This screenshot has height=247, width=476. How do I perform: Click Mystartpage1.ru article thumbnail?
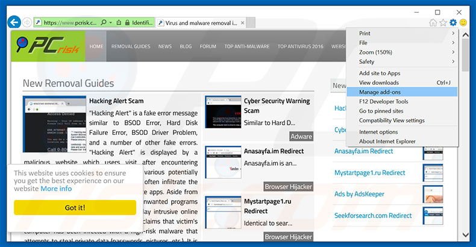[223, 213]
